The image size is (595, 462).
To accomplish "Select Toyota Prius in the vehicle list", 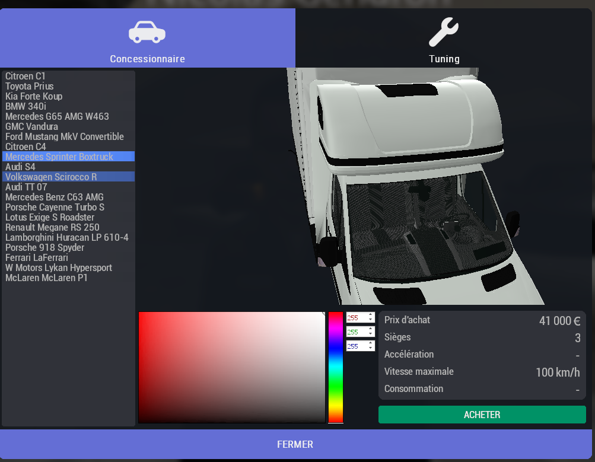I will click(68, 86).
